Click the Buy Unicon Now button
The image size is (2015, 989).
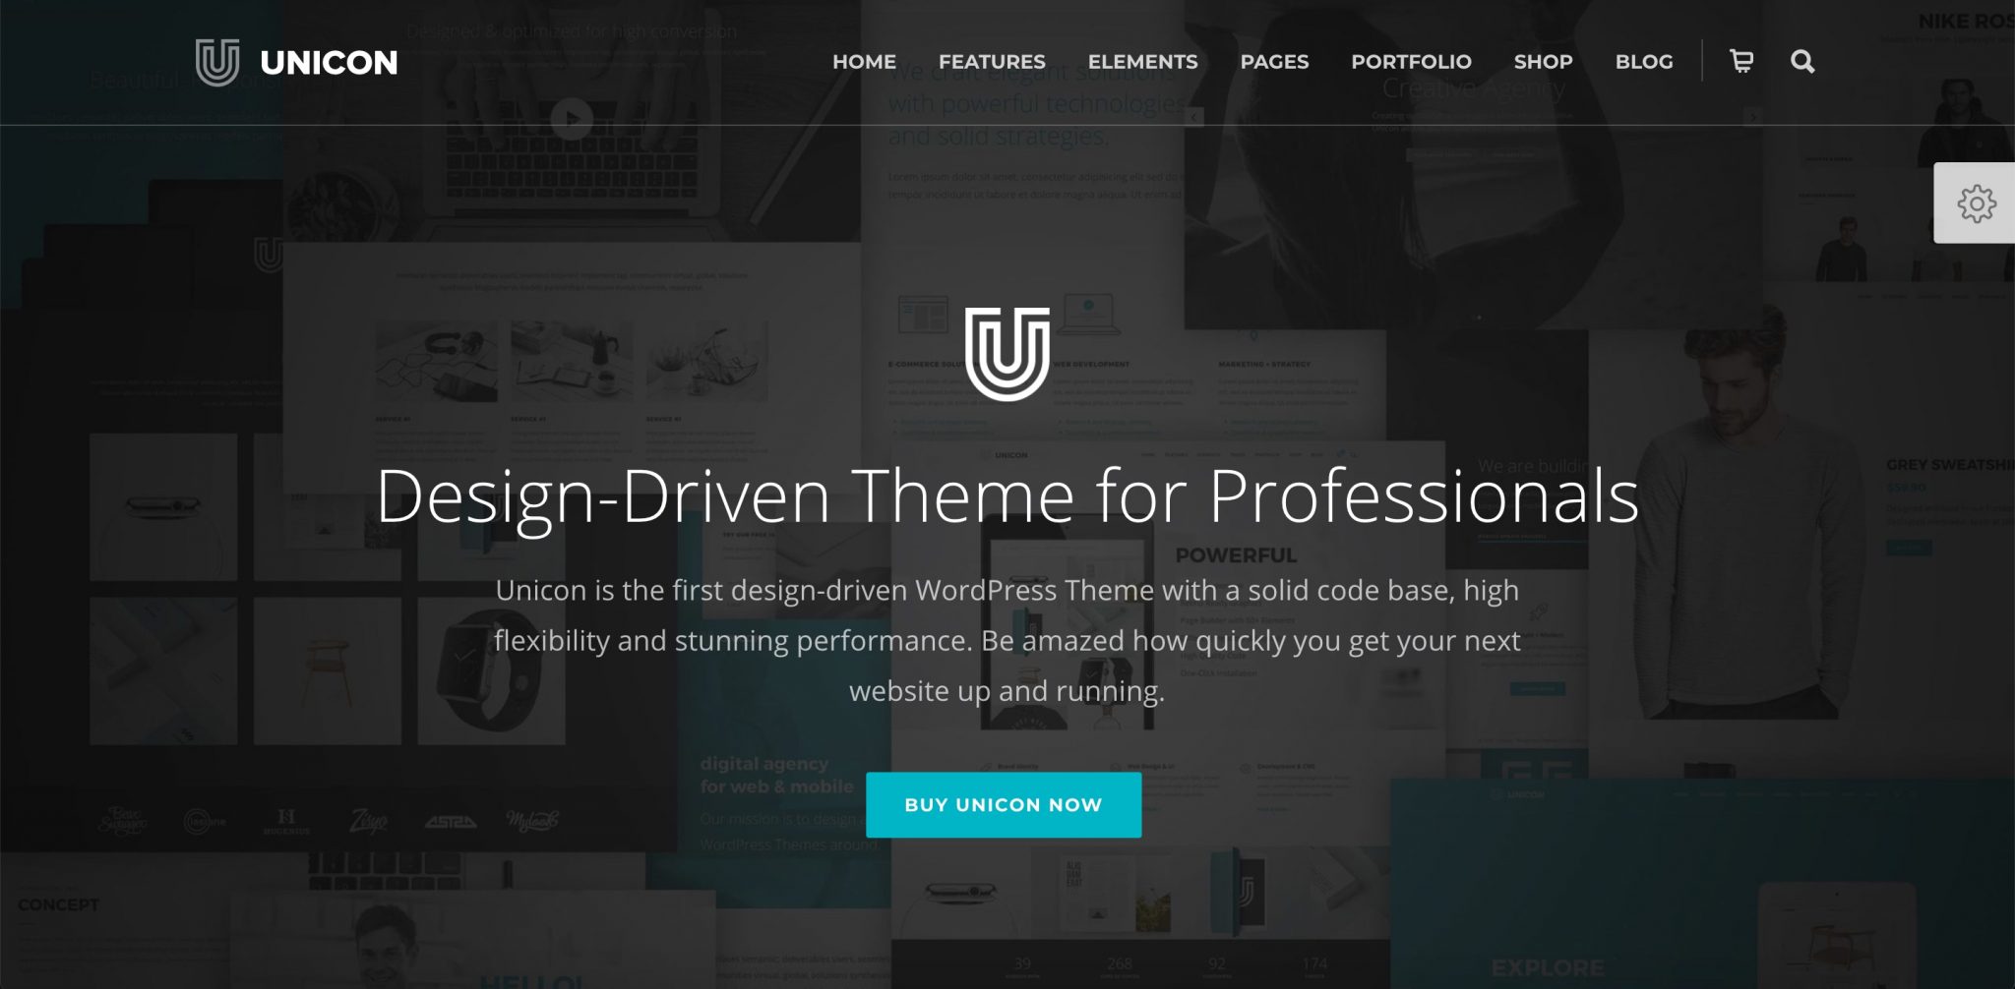[1004, 805]
